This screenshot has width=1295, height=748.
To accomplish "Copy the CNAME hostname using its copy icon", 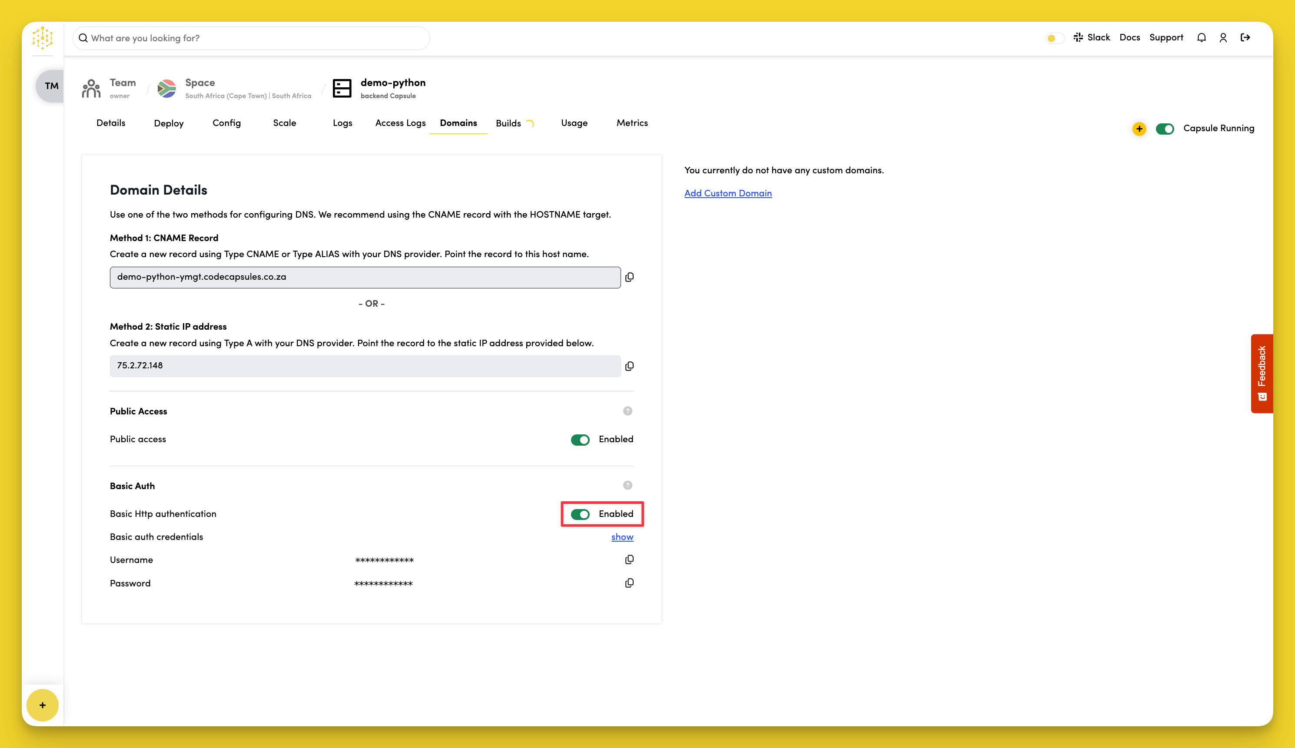I will coord(630,277).
